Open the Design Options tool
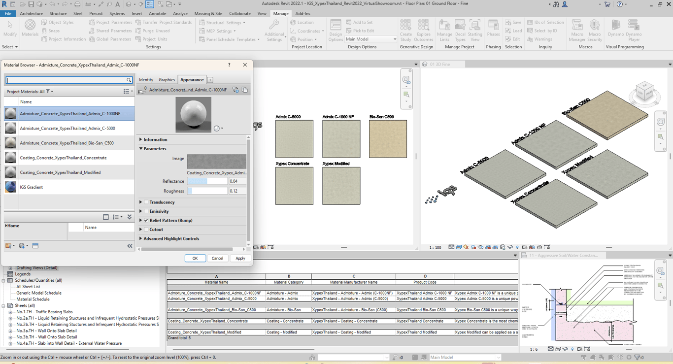 pyautogui.click(x=336, y=31)
